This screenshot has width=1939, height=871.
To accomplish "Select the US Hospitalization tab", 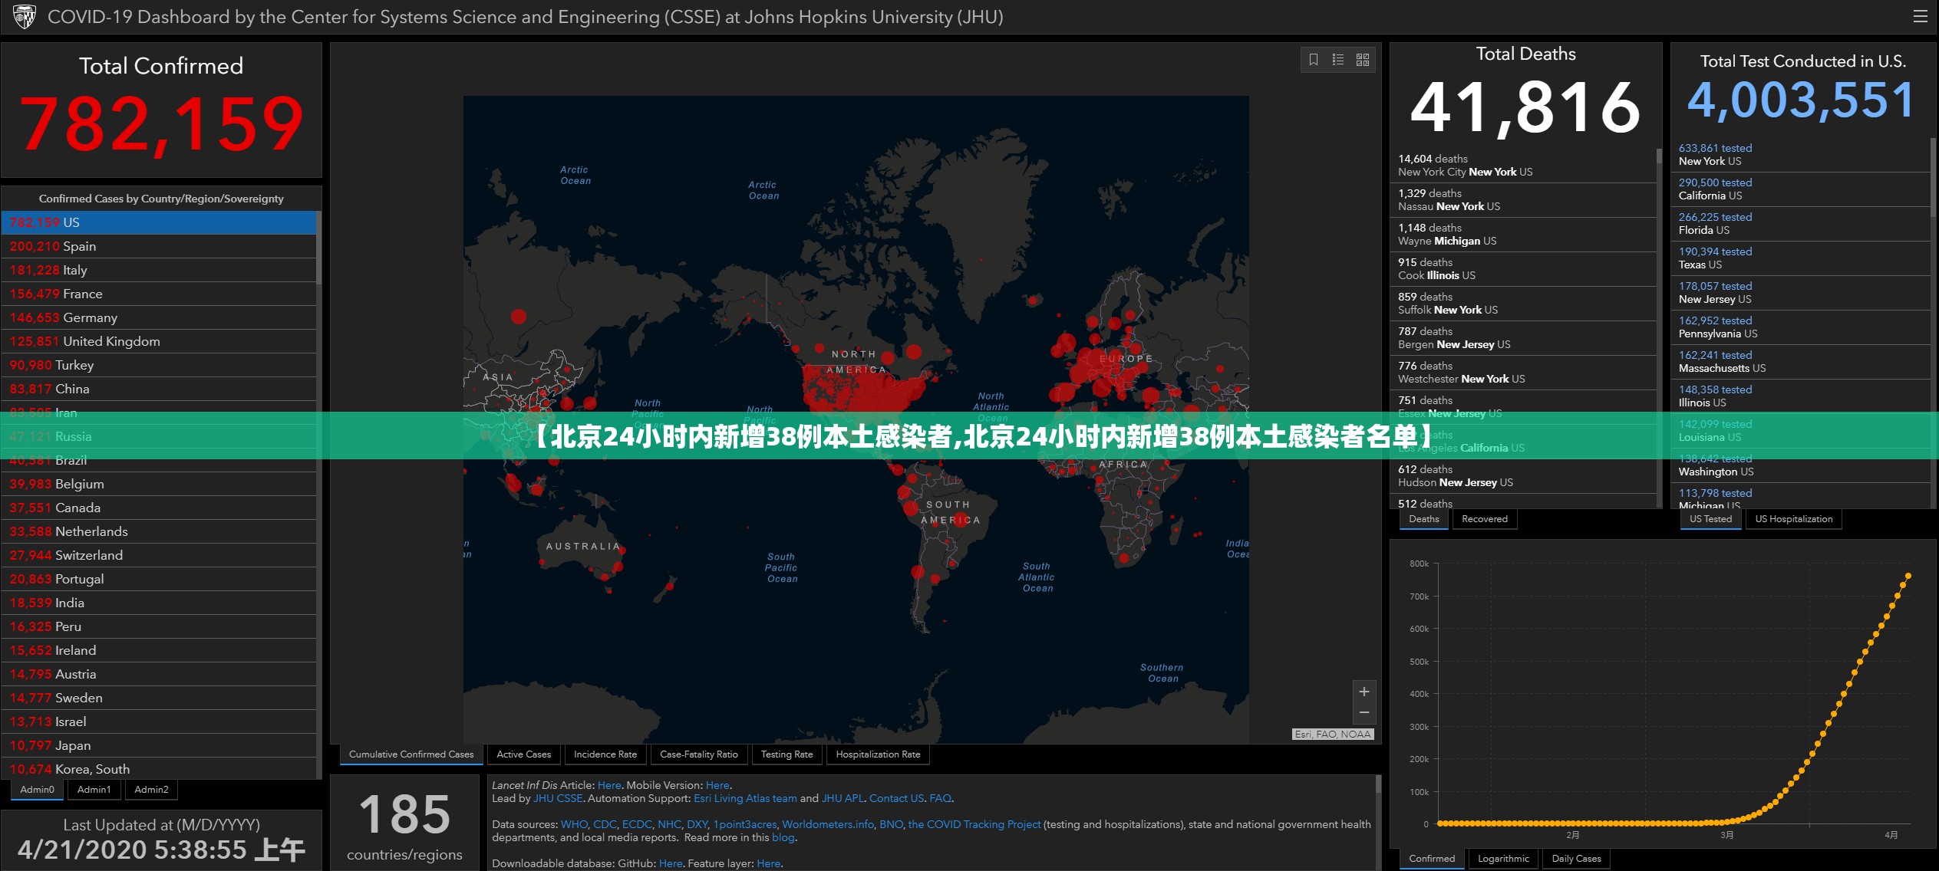I will coord(1794,519).
